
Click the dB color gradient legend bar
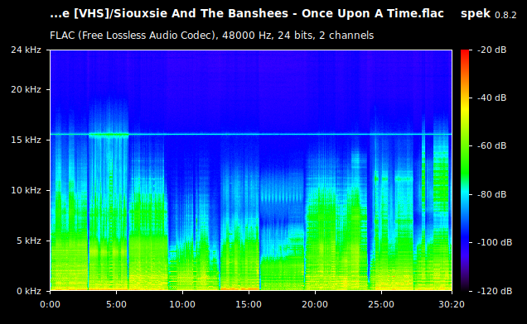tap(465, 170)
